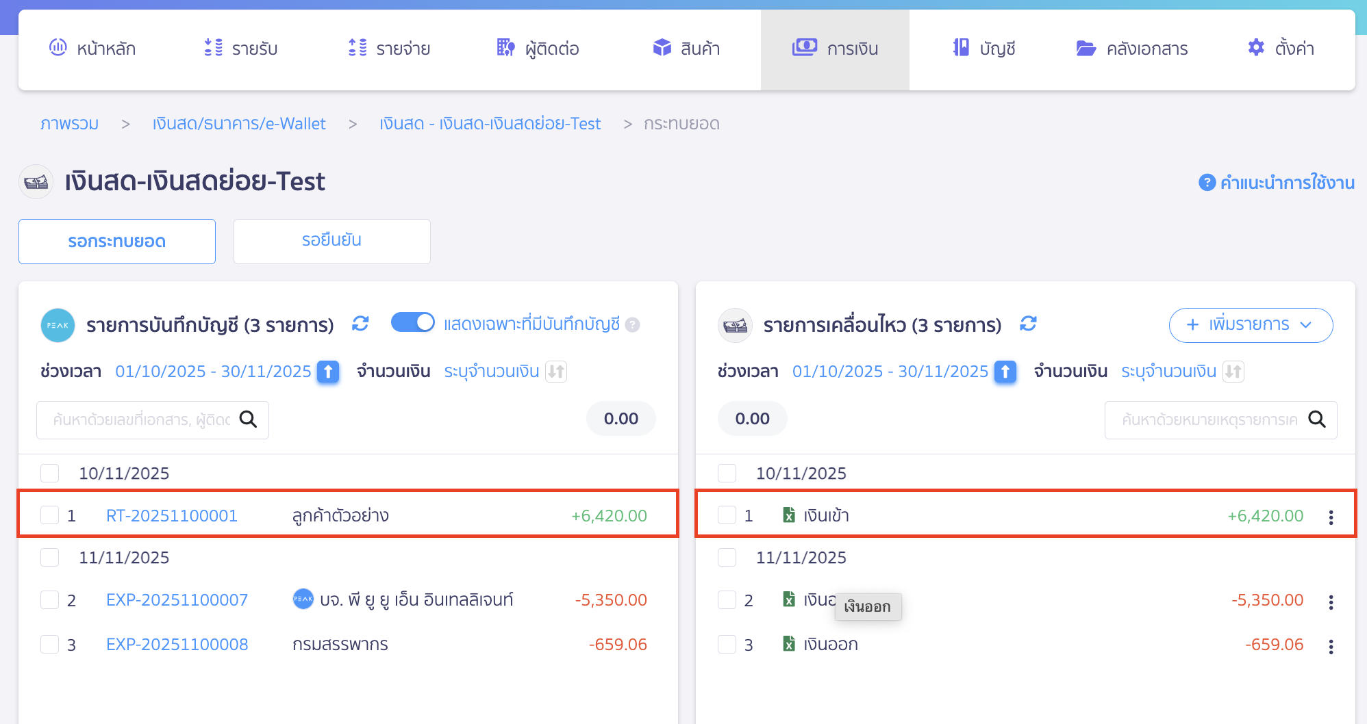The image size is (1367, 724).
Task: Open the kebab menu on the เงินเข้า row
Action: click(x=1331, y=517)
